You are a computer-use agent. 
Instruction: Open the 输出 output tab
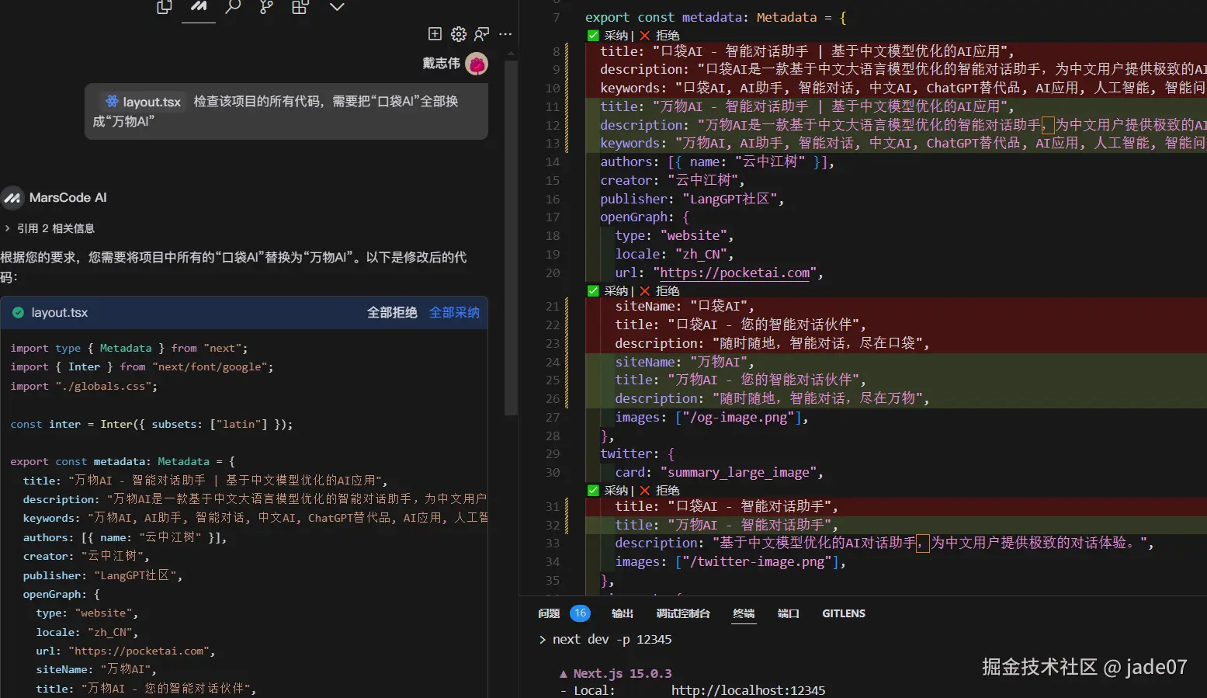pos(621,613)
